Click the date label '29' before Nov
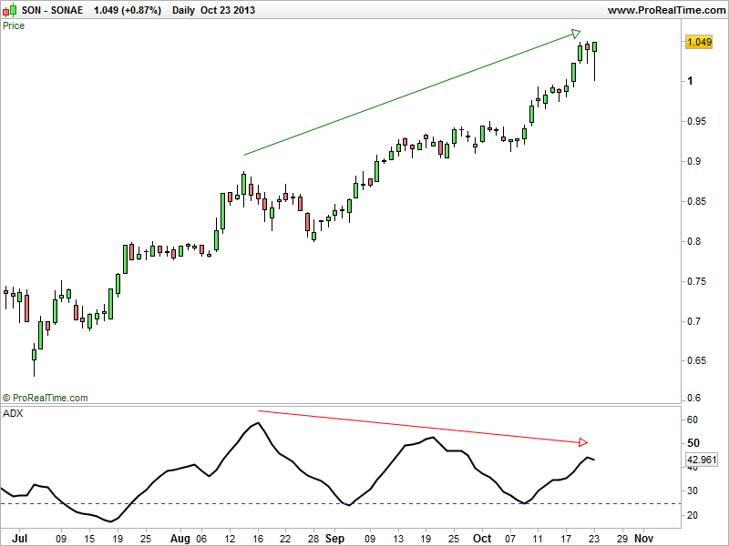The image size is (729, 546). (x=622, y=539)
